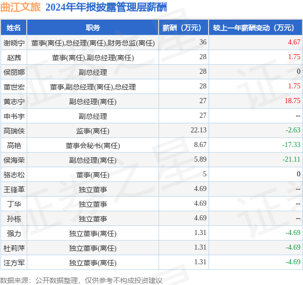Click salary value 5.89
The height and width of the screenshot is (285, 303).
point(200,159)
